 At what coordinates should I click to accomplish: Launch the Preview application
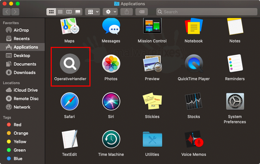coord(152,64)
